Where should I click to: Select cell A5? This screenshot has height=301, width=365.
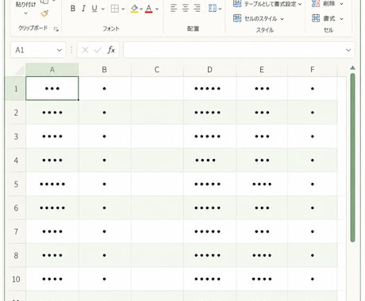(52, 184)
